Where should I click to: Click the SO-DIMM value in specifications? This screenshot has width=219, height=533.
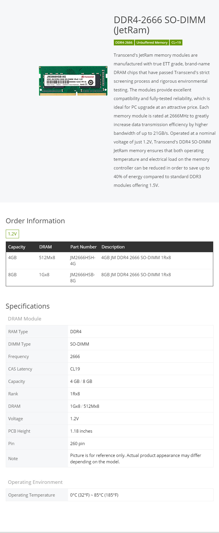[x=80, y=344]
